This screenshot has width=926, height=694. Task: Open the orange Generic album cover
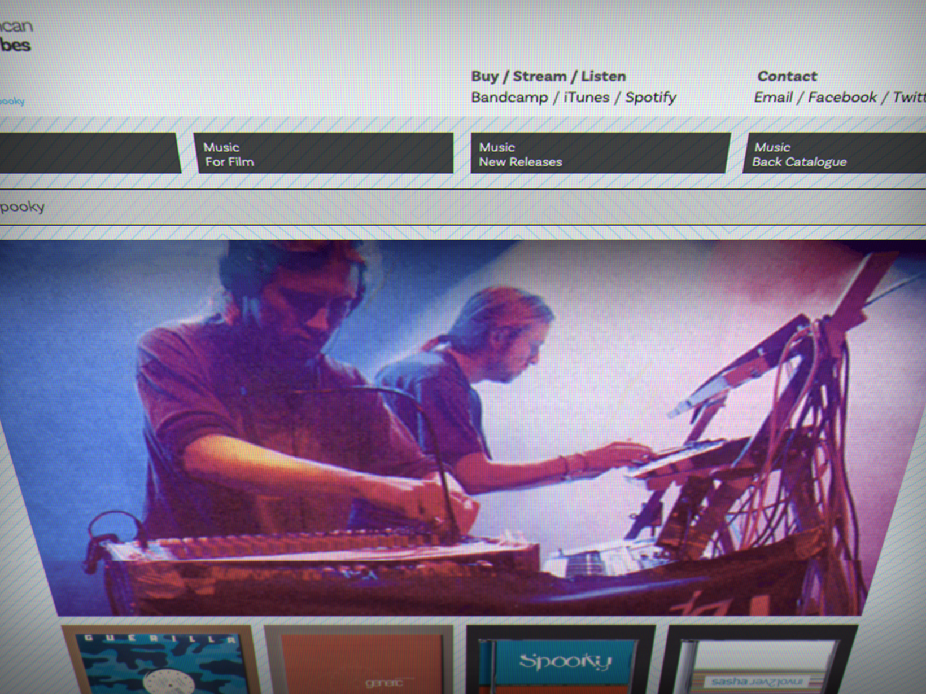point(360,661)
